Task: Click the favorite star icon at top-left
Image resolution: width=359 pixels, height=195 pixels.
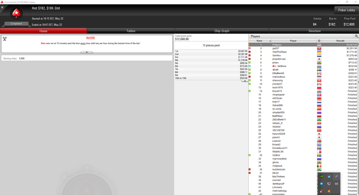Action: (x=2, y=7)
